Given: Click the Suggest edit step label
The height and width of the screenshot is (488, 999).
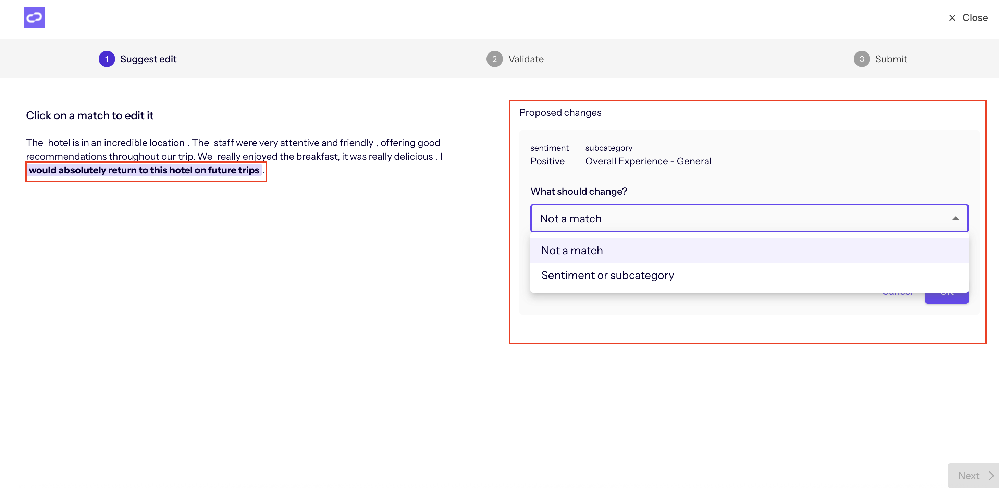Looking at the screenshot, I should (x=148, y=59).
